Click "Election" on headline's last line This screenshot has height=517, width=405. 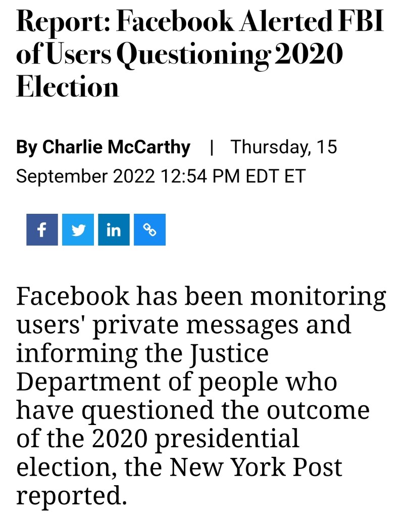click(x=68, y=87)
